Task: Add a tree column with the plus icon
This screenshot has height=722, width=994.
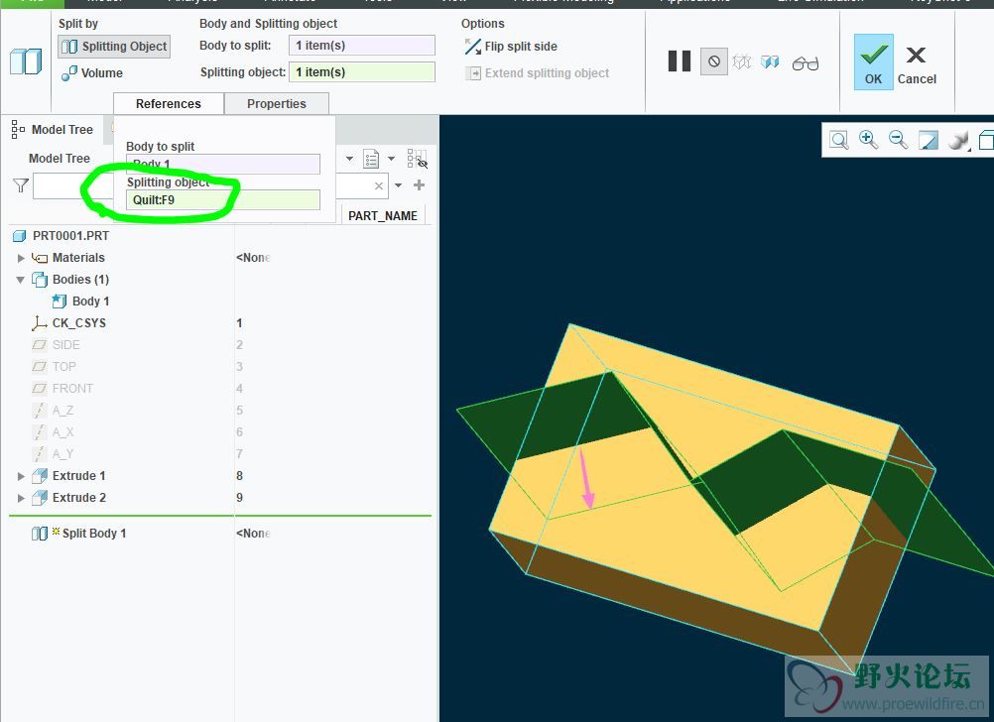Action: [x=419, y=185]
